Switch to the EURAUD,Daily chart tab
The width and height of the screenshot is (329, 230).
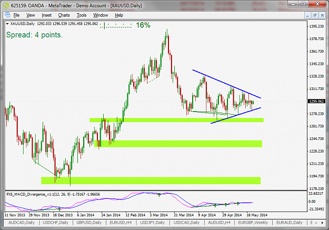(290, 223)
